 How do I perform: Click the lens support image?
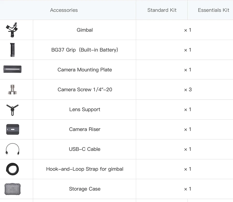click(x=12, y=110)
